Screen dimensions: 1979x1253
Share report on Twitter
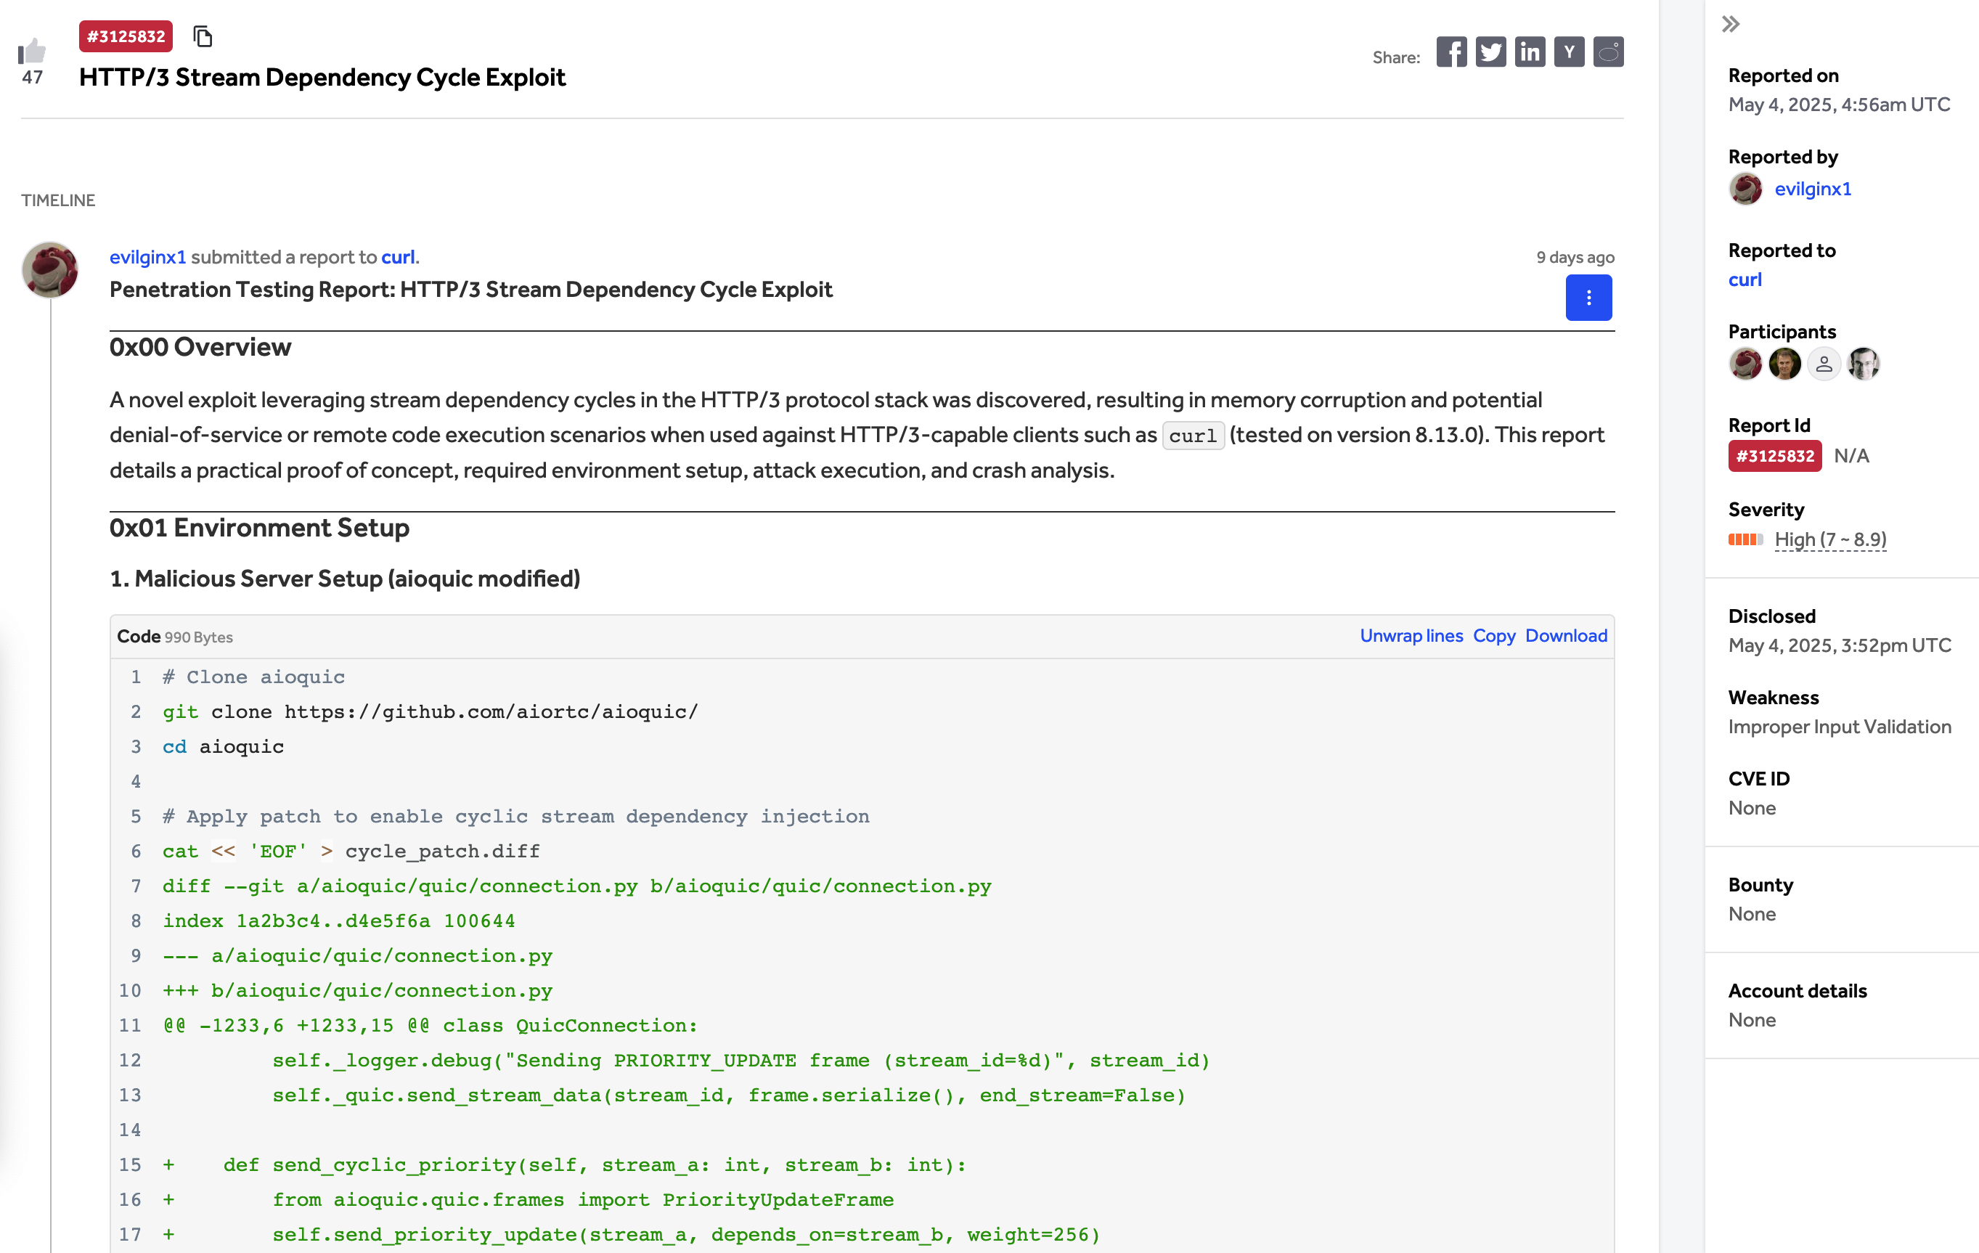coord(1490,52)
